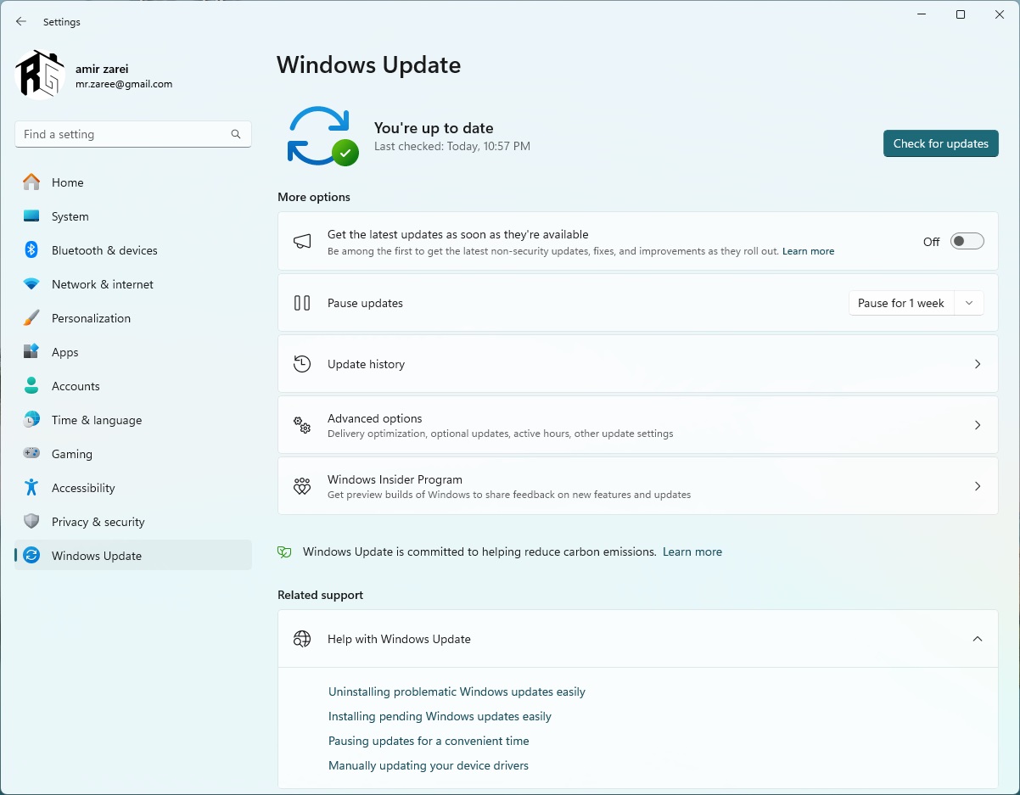Click the Gaming controller icon in sidebar
Screen dimensions: 1020x795
(31, 454)
